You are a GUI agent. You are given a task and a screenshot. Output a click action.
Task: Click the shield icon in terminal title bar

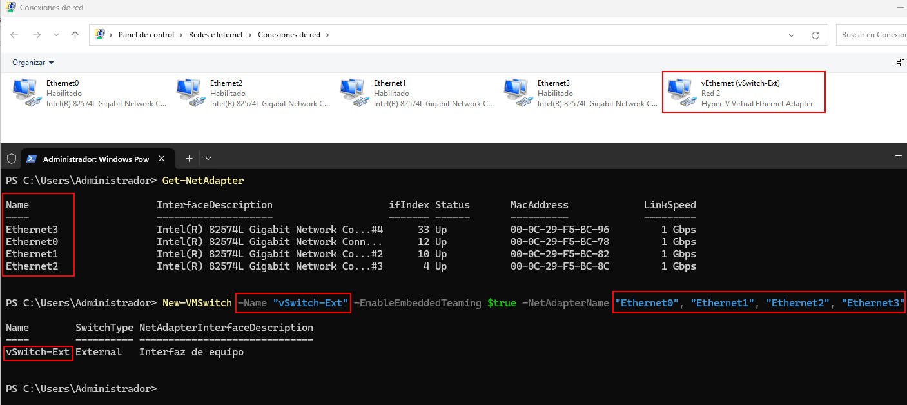click(11, 159)
